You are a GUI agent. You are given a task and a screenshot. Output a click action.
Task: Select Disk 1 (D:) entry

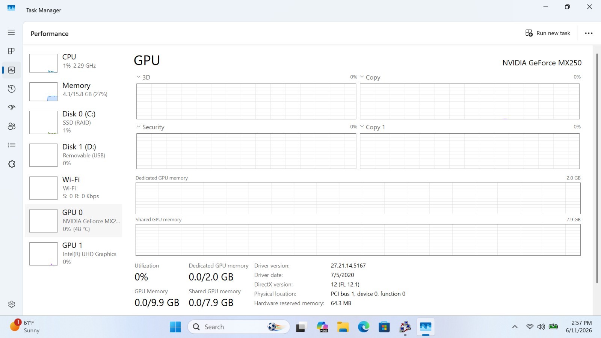point(73,155)
